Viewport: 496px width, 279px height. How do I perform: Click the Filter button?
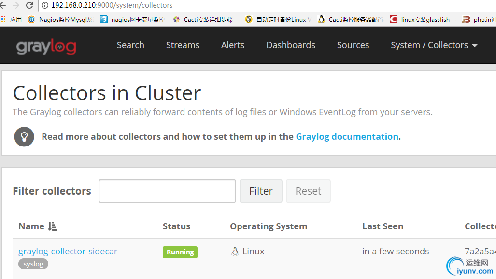[x=261, y=191]
